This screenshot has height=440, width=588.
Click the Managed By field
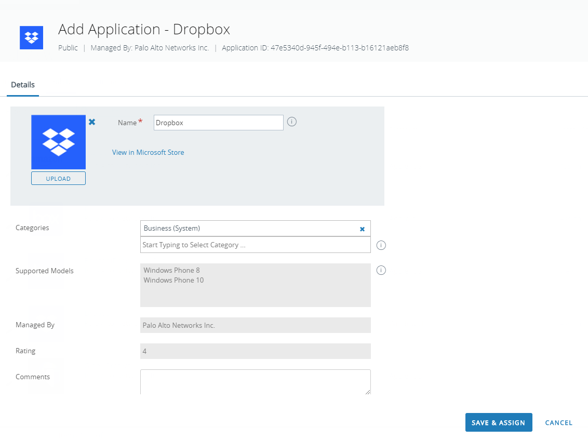click(255, 325)
